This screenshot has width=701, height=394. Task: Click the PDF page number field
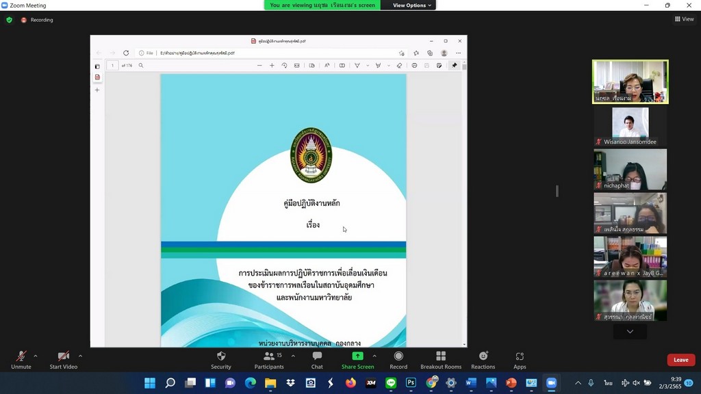pos(113,65)
